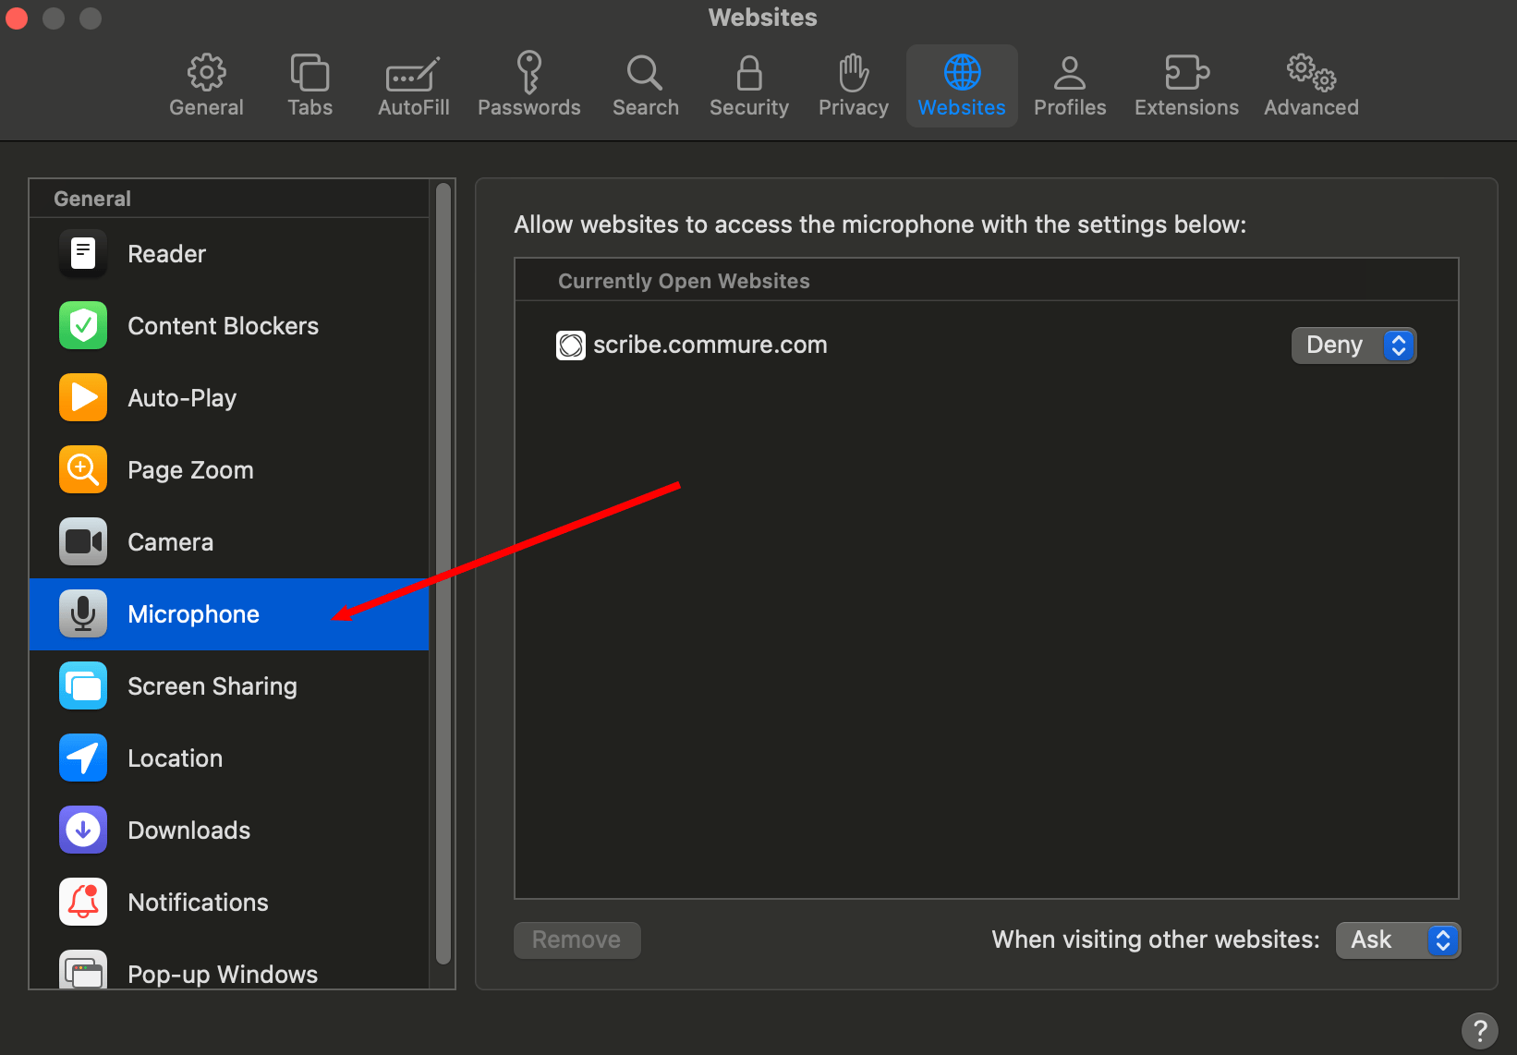The image size is (1517, 1055).
Task: Click the Camera sidebar icon
Action: (83, 541)
